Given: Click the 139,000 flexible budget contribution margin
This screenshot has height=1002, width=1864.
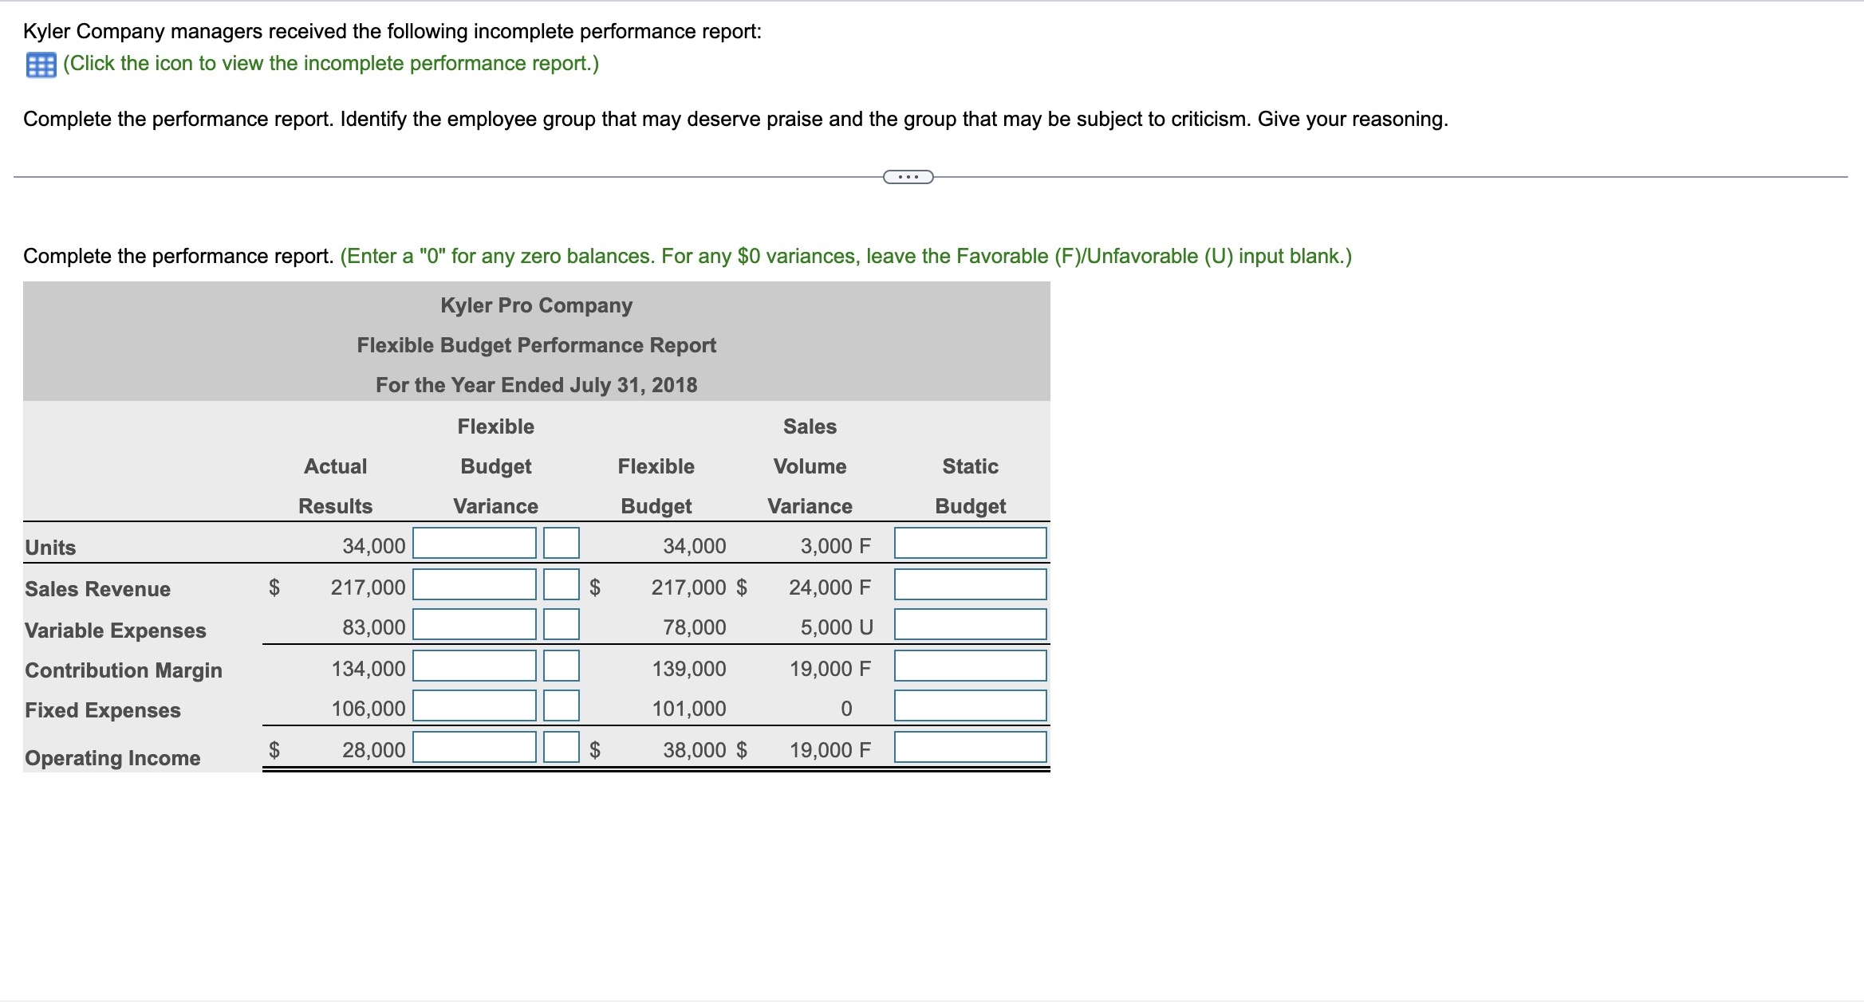Looking at the screenshot, I should (x=689, y=670).
